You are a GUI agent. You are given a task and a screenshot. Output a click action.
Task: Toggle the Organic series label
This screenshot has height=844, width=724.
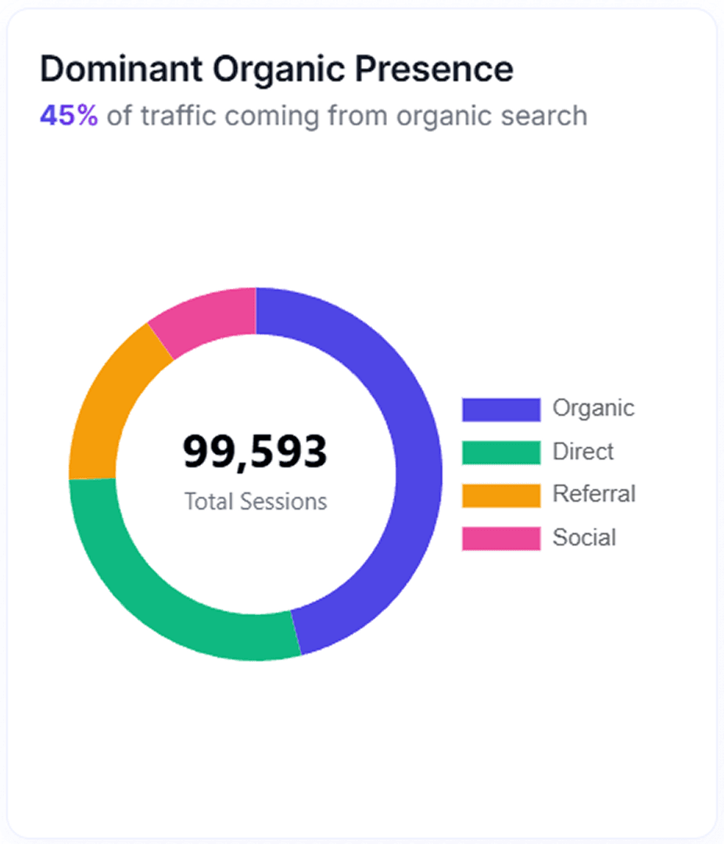click(x=593, y=408)
